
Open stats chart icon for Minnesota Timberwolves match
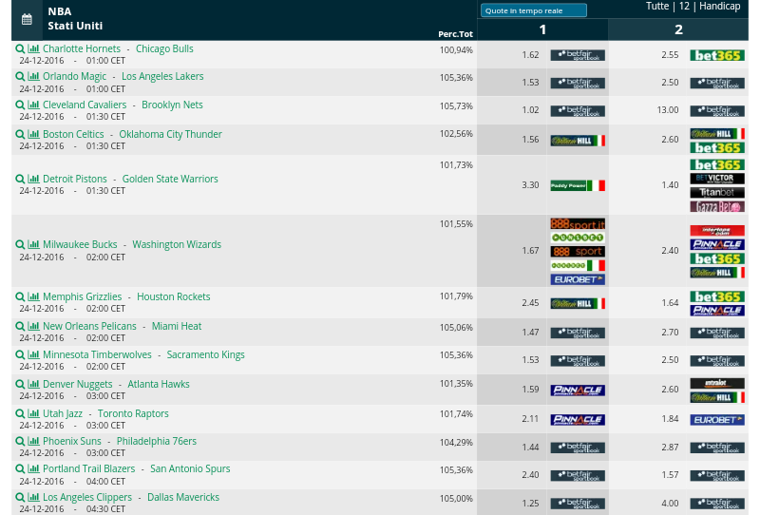point(33,354)
